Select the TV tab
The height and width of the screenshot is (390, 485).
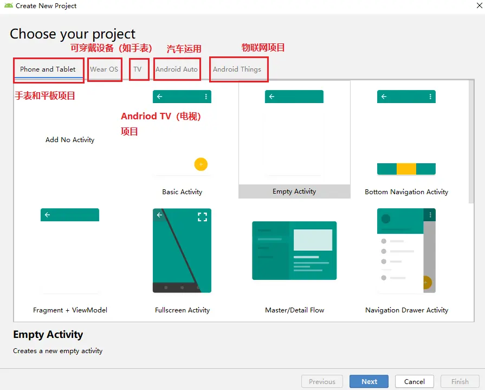click(137, 69)
